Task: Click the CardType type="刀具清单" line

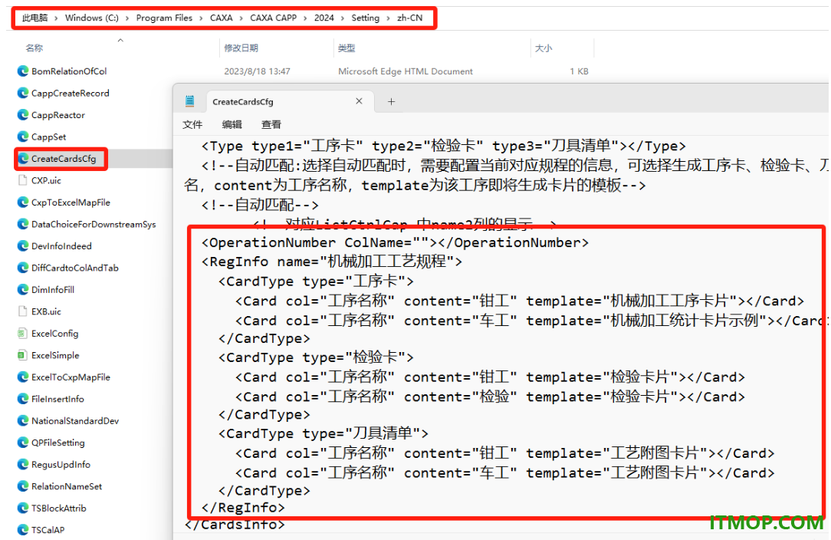Action: pos(324,433)
